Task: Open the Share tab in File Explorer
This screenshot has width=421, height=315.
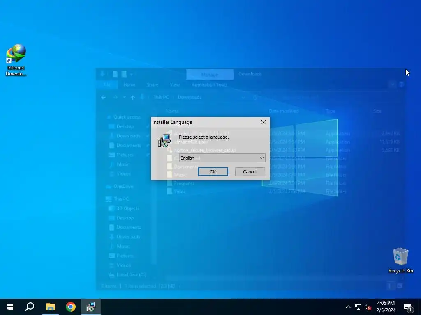Action: tap(153, 84)
